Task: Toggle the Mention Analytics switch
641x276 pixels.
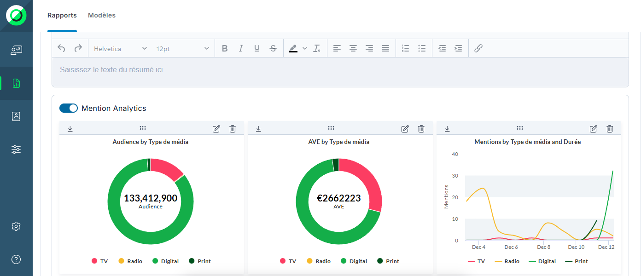Action: coord(68,108)
